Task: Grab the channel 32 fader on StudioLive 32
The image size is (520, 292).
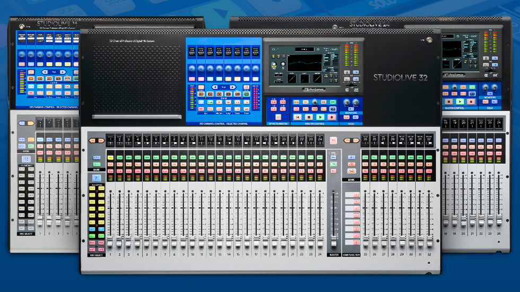Action: (429, 241)
